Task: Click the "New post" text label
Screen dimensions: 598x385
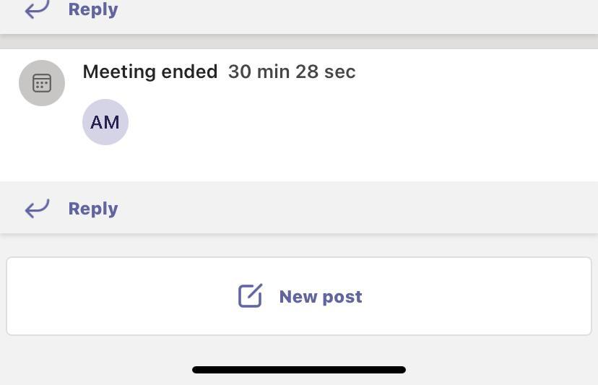Action: (321, 296)
